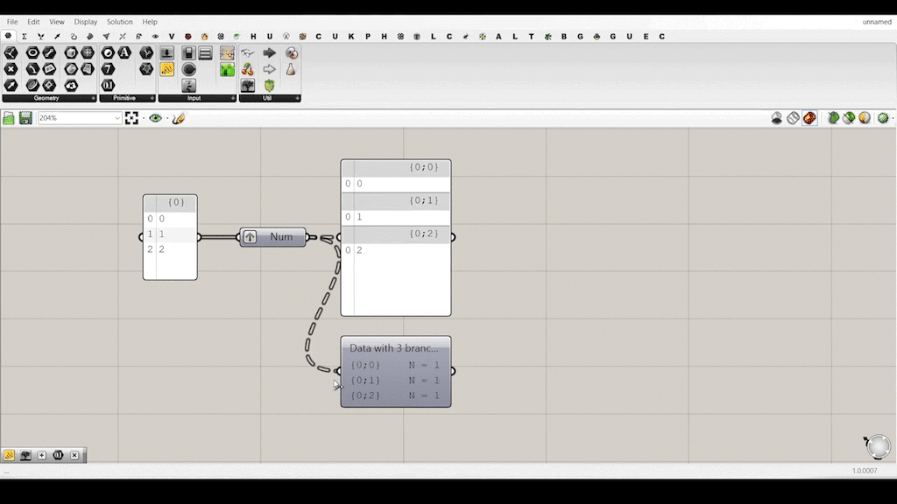Enable Wireframe preview mode
Viewport: 897px width, 504px height.
click(793, 118)
